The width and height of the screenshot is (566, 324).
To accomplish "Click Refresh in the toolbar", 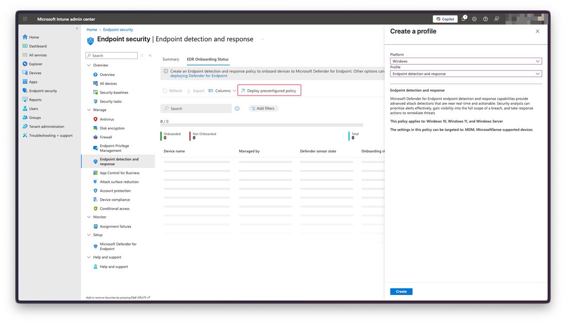I will (172, 91).
